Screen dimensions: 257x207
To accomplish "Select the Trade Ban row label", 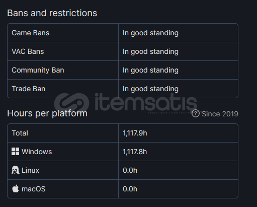I will coord(29,89).
